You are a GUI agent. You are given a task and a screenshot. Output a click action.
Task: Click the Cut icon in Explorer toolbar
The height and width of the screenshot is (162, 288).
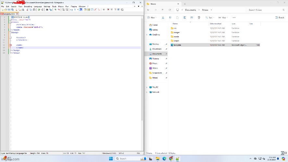[x=163, y=17]
